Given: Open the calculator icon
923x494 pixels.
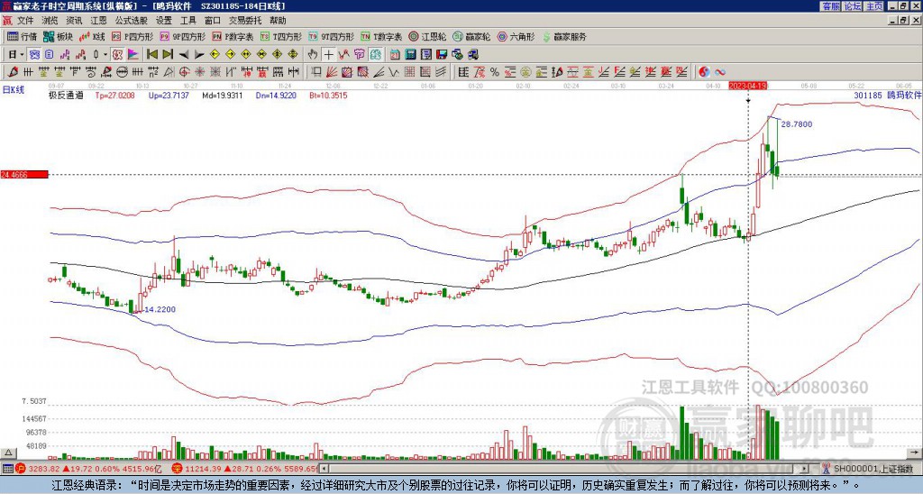Looking at the screenshot, I should click(411, 55).
